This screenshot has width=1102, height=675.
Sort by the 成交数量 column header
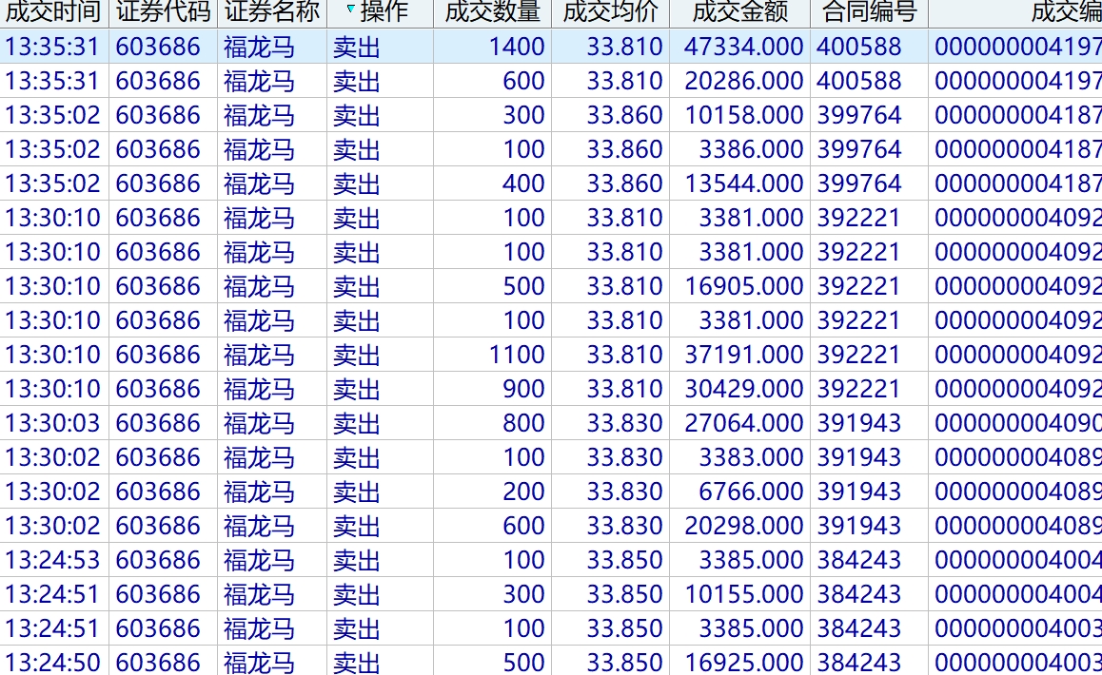point(492,11)
